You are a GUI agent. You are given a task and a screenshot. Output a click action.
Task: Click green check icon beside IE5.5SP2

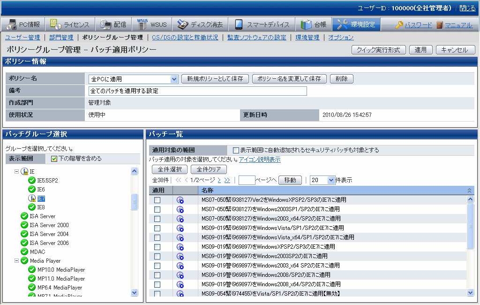coord(32,180)
